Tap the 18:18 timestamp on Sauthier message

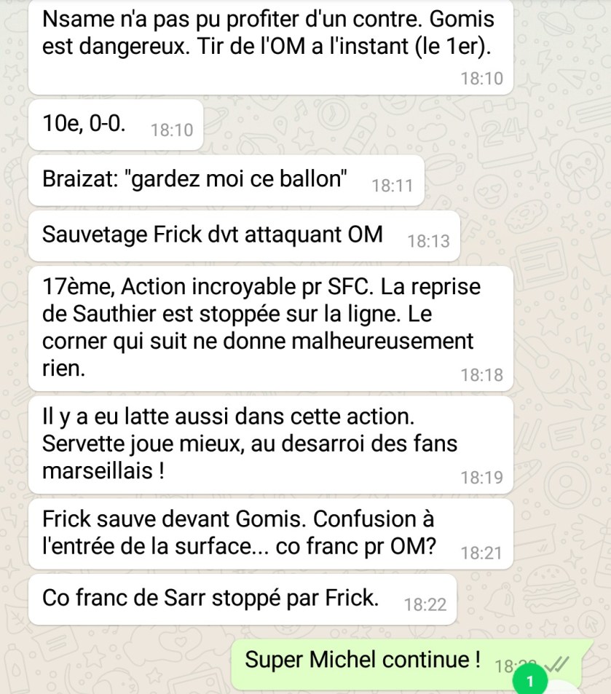[481, 375]
